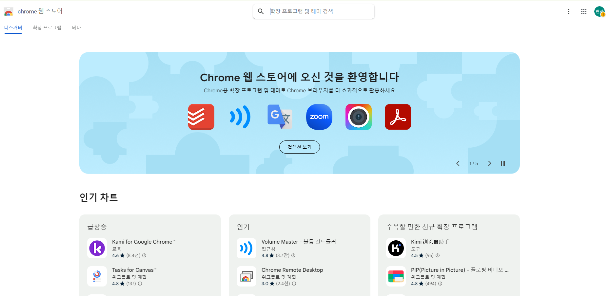Click the Volume Master icon in the banner
Screen dimensions: 610x296
(241, 117)
